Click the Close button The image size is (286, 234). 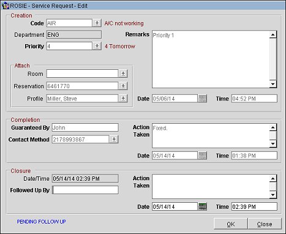[x=265, y=224]
